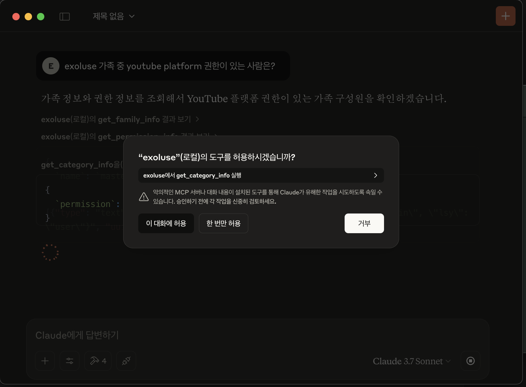
Task: Stop the response with stop button
Action: pyautogui.click(x=470, y=361)
